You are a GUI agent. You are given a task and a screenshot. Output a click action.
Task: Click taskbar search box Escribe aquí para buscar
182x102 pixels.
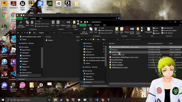click(x=26, y=100)
